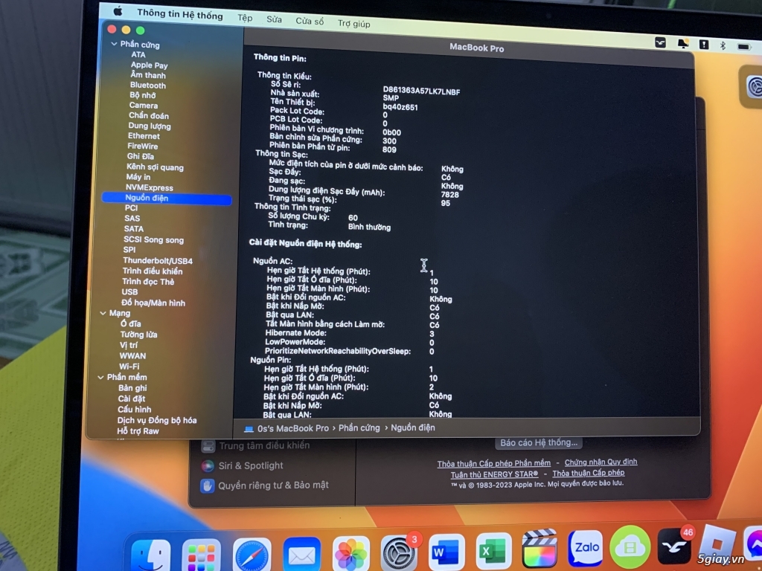Select Dung lượng in sidebar
The height and width of the screenshot is (571, 762).
(x=149, y=126)
